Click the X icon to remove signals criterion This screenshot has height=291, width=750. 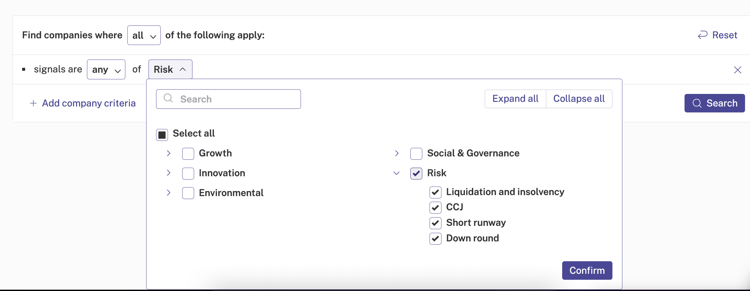point(737,70)
